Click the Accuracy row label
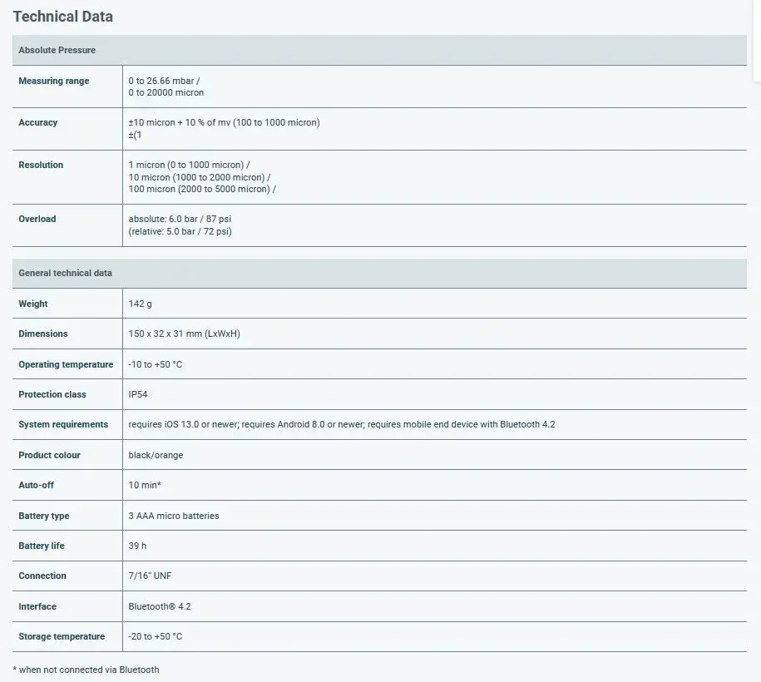 click(x=38, y=122)
